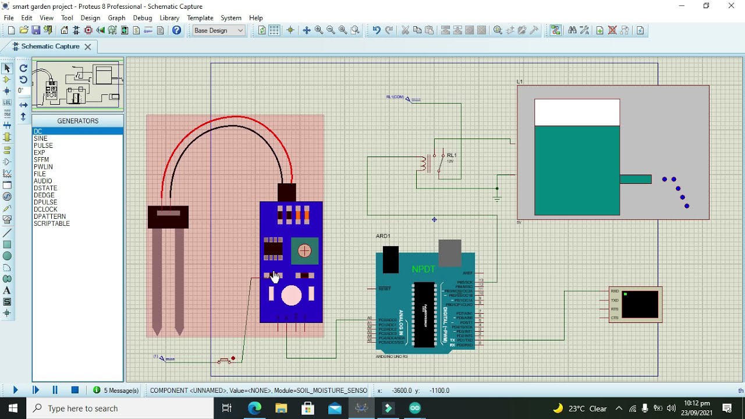This screenshot has height=419, width=745.
Task: Click the Search and Tag binoculars icon
Action: tap(573, 30)
